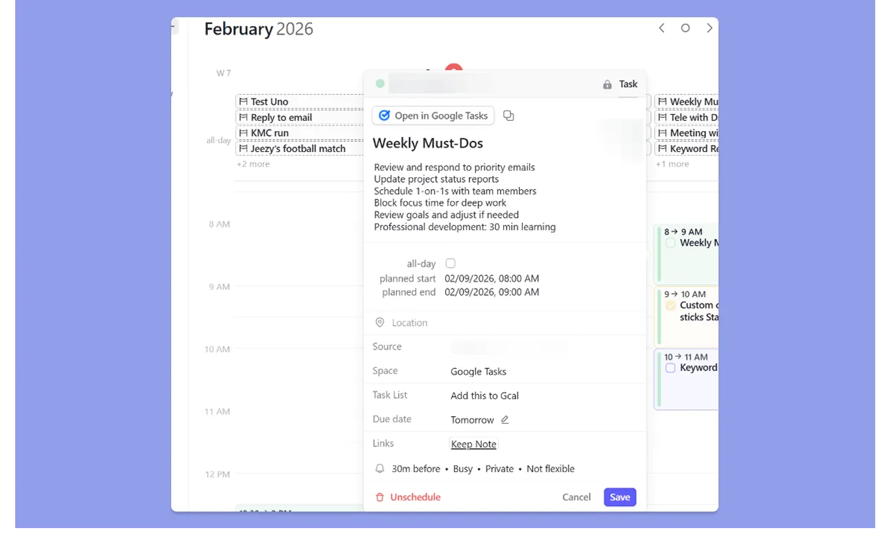
Task: Click the circle icon to jump to today
Action: [685, 28]
